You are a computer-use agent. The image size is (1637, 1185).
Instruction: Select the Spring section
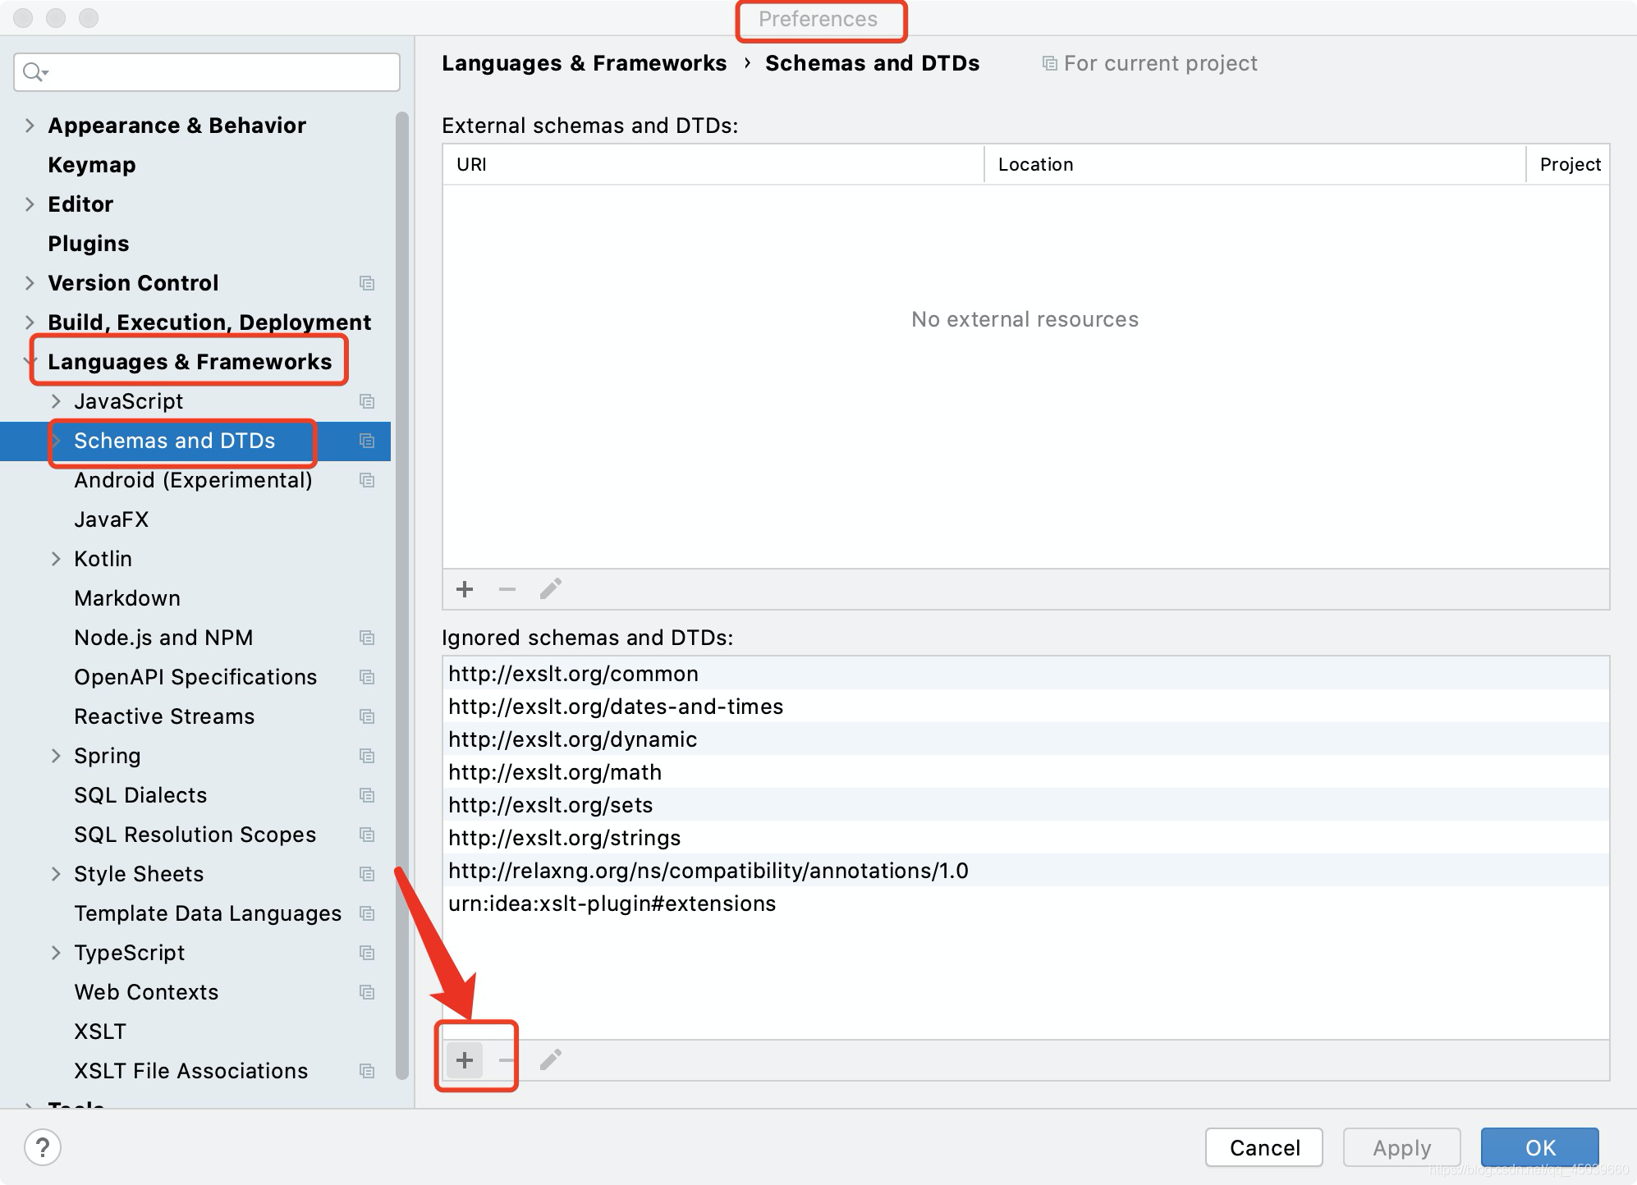point(104,754)
